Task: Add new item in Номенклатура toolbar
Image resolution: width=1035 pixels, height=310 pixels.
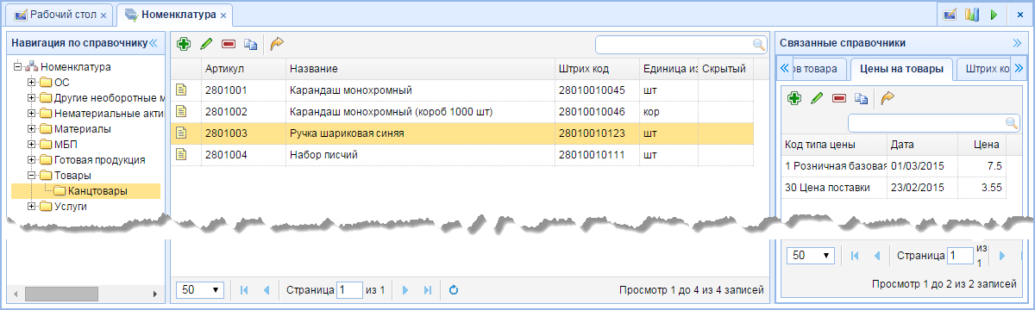Action: pos(184,43)
